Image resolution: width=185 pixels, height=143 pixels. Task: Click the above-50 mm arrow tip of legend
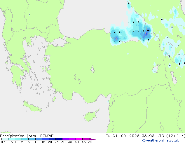pos(92,139)
